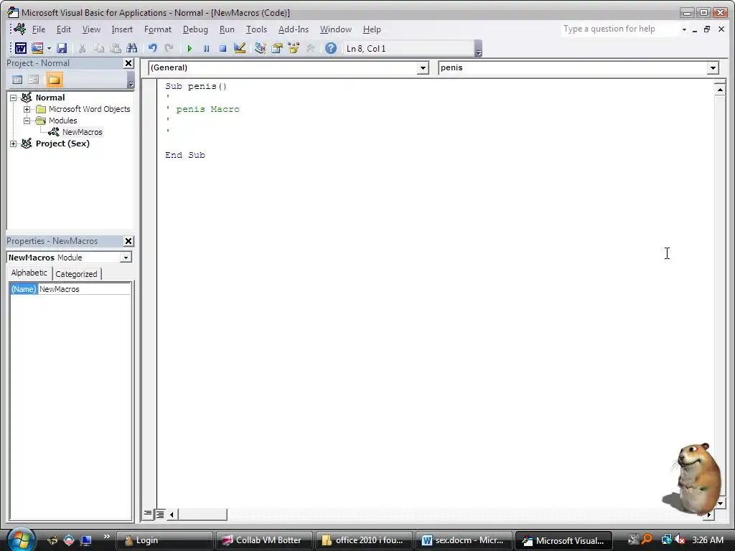This screenshot has height=551, width=735.
Task: Open the Properties Window toolbar icon
Action: pos(277,48)
